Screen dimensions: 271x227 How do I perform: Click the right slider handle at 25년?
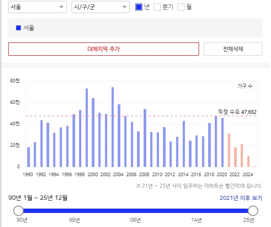click(253, 211)
